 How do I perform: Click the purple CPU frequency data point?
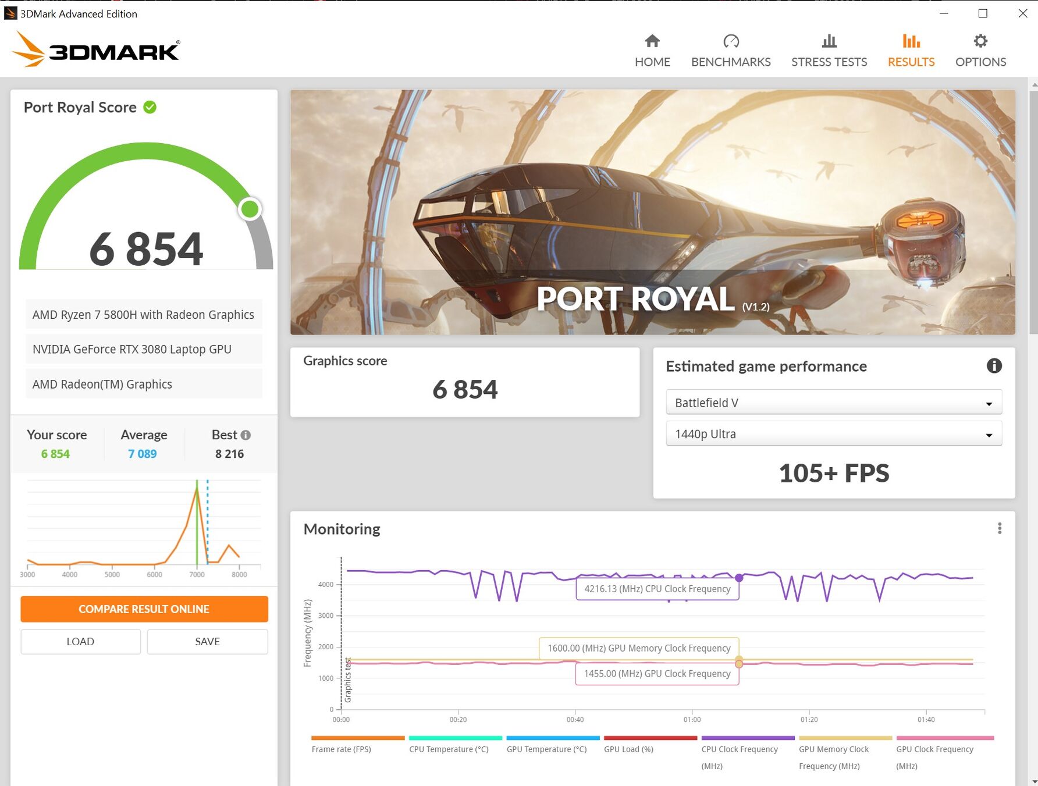coord(739,578)
